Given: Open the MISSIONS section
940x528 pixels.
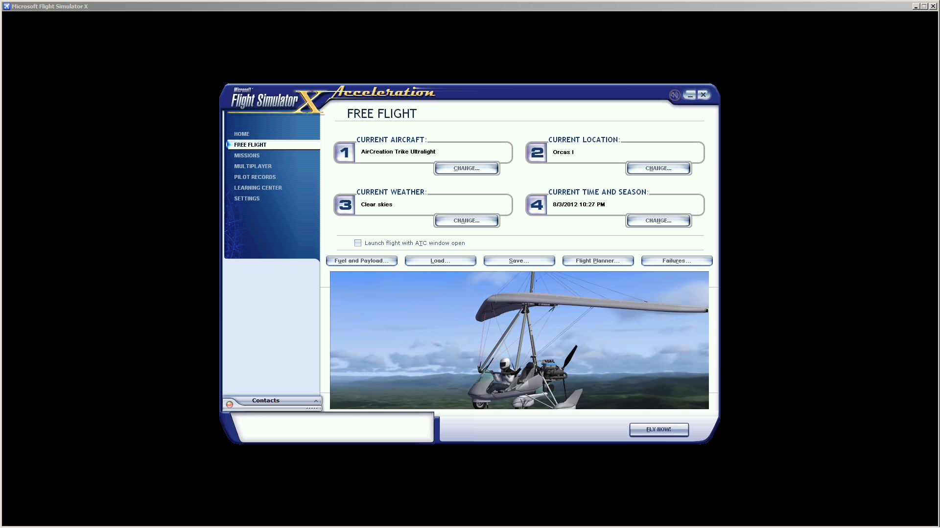Looking at the screenshot, I should click(x=247, y=155).
